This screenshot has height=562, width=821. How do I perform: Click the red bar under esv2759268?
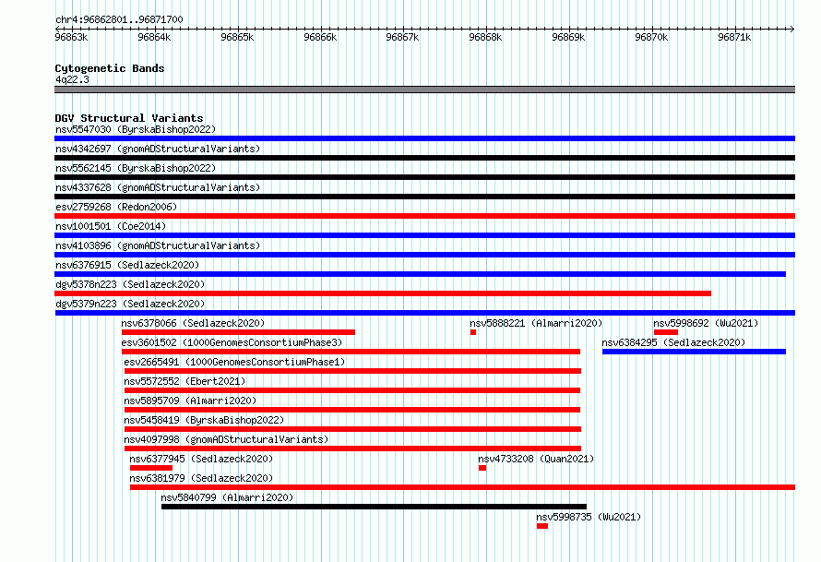424,216
